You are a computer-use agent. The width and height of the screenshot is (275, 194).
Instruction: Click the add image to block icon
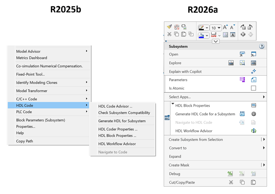pyautogui.click(x=184, y=27)
